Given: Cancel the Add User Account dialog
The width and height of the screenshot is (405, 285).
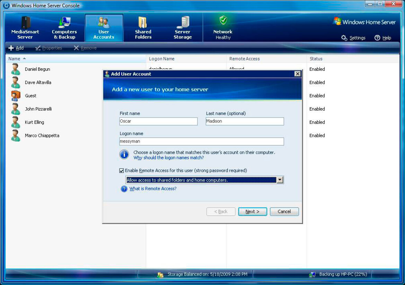Looking at the screenshot, I should tap(284, 211).
